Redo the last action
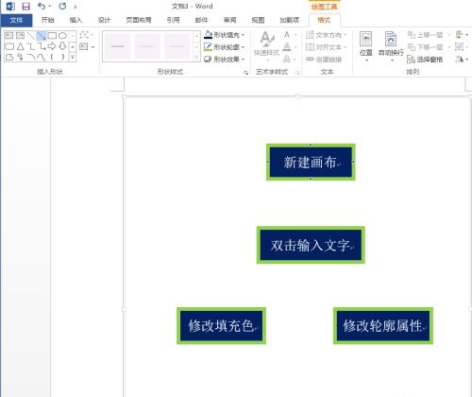 tap(62, 7)
